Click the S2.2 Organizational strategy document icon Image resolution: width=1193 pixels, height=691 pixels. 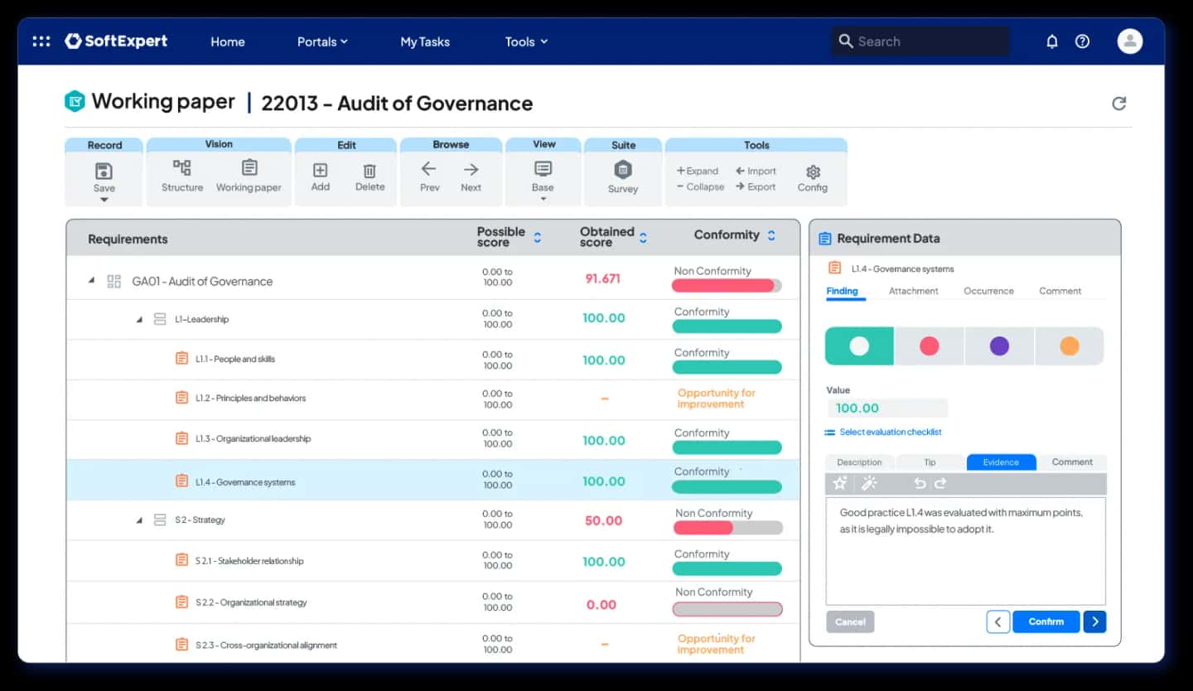181,602
